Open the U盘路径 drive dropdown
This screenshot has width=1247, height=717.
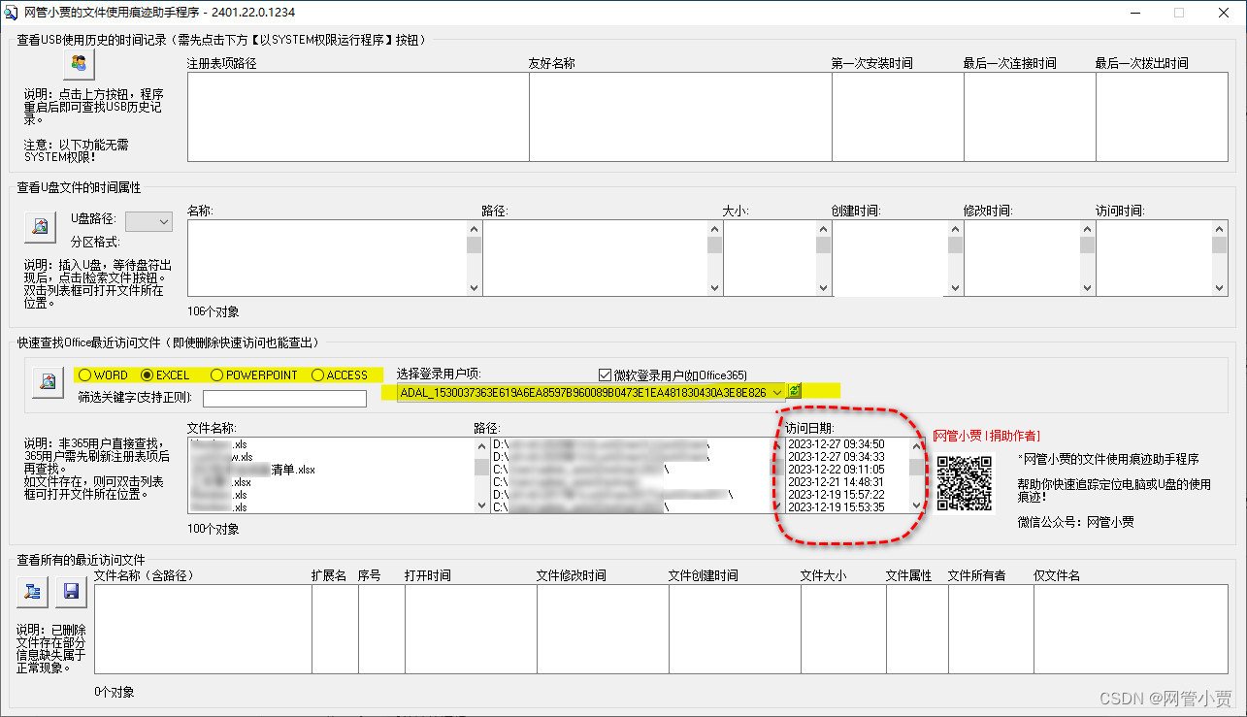[x=149, y=222]
